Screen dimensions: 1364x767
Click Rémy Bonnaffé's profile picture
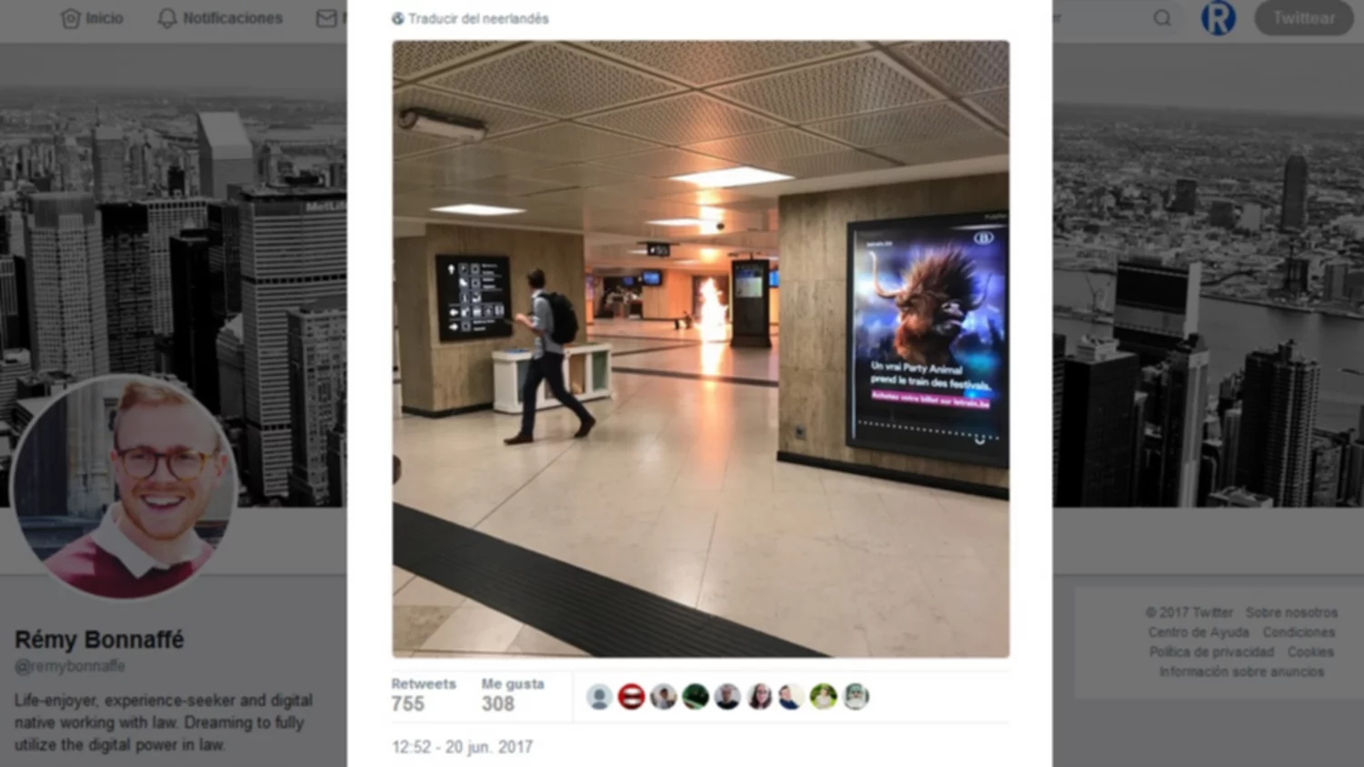pos(124,486)
